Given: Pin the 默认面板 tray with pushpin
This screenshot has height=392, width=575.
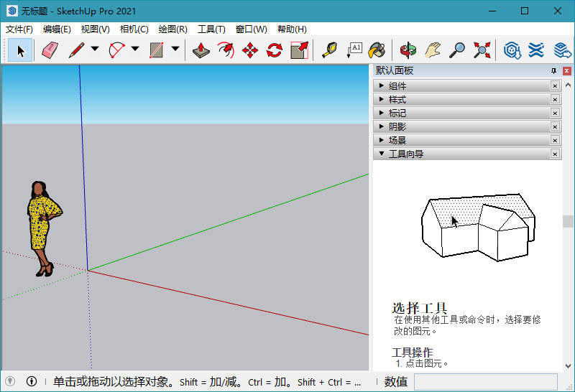Looking at the screenshot, I should [x=553, y=71].
